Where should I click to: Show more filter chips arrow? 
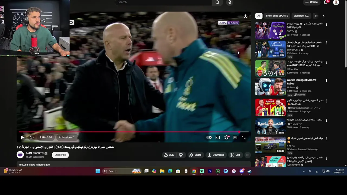(323, 16)
